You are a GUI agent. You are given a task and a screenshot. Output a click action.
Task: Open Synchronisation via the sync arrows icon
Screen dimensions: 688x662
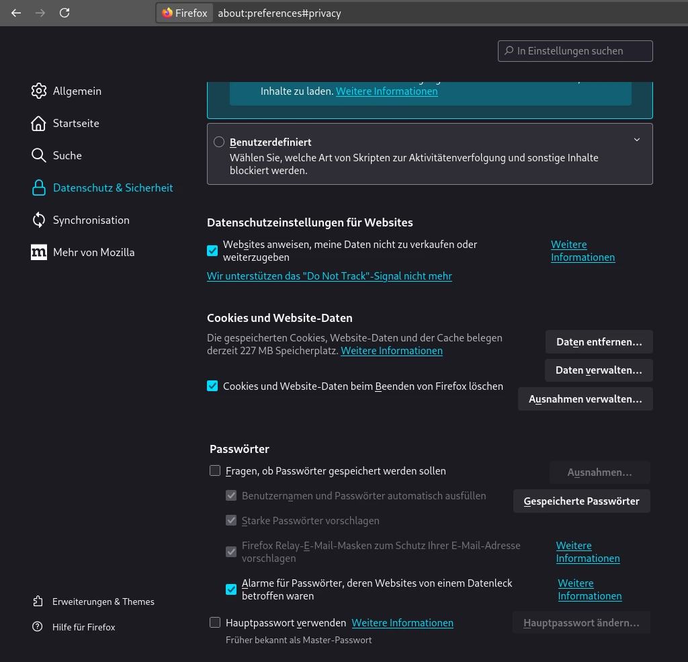[x=39, y=220]
